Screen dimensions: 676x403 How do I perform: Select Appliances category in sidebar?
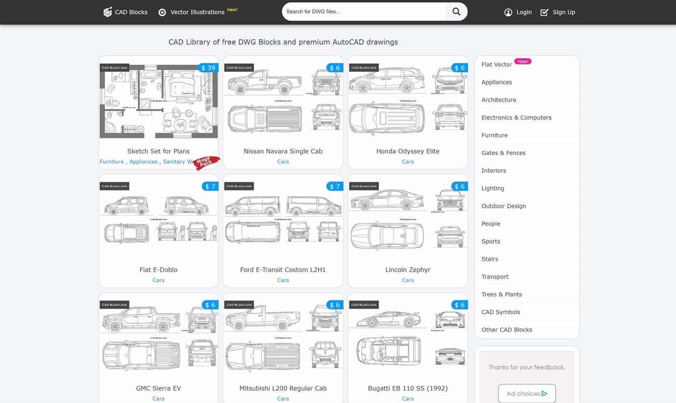[497, 82]
